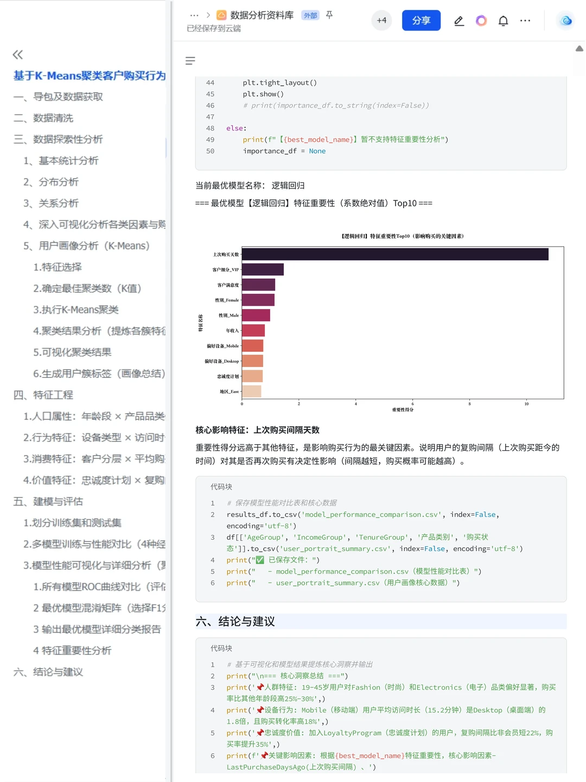Image resolution: width=586 pixels, height=782 pixels.
Task: Open the document outline hamburger icon
Action: tap(190, 61)
